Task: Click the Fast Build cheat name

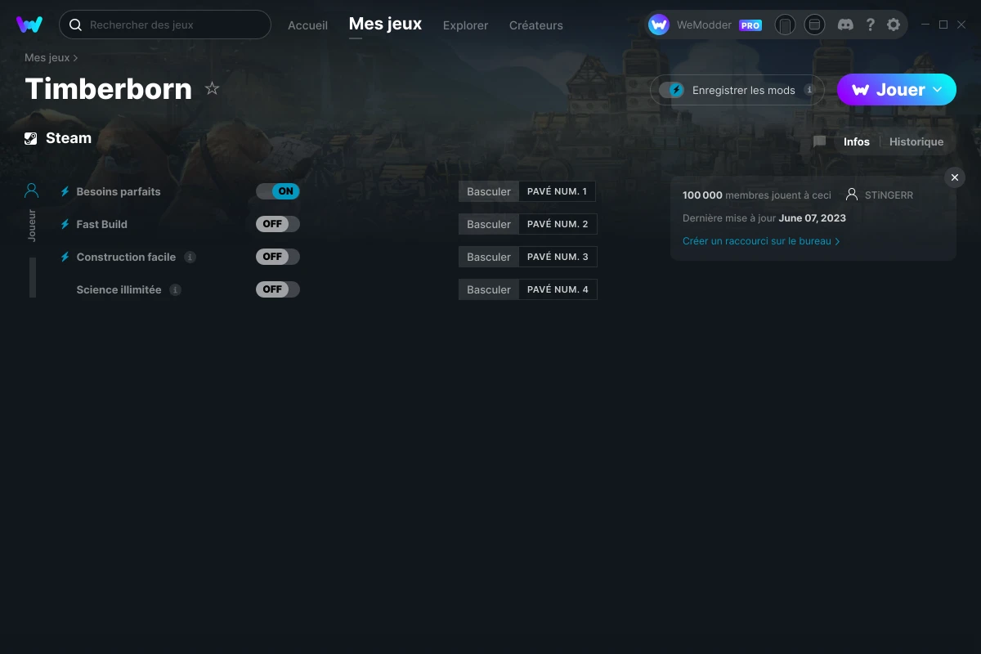Action: 102,224
